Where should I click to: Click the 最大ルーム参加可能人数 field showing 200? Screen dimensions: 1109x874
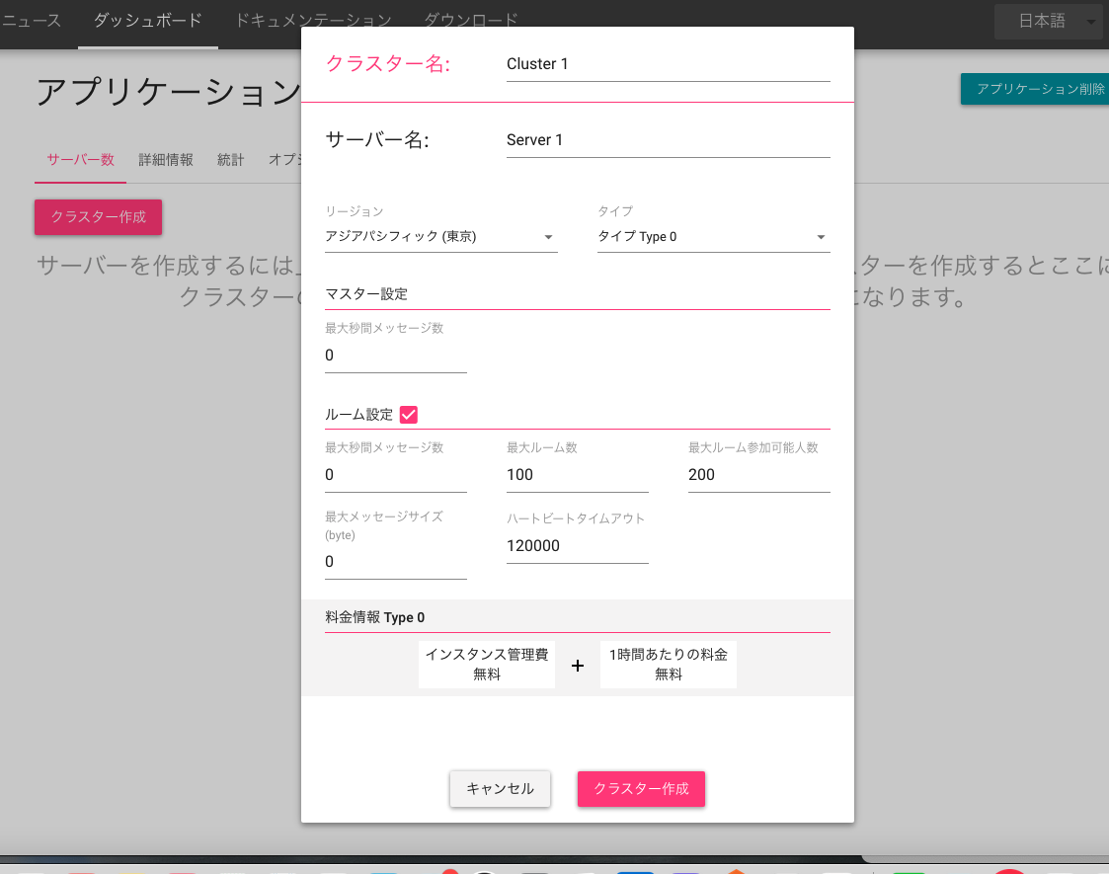pos(758,474)
